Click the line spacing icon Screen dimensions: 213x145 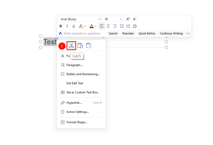point(122,26)
